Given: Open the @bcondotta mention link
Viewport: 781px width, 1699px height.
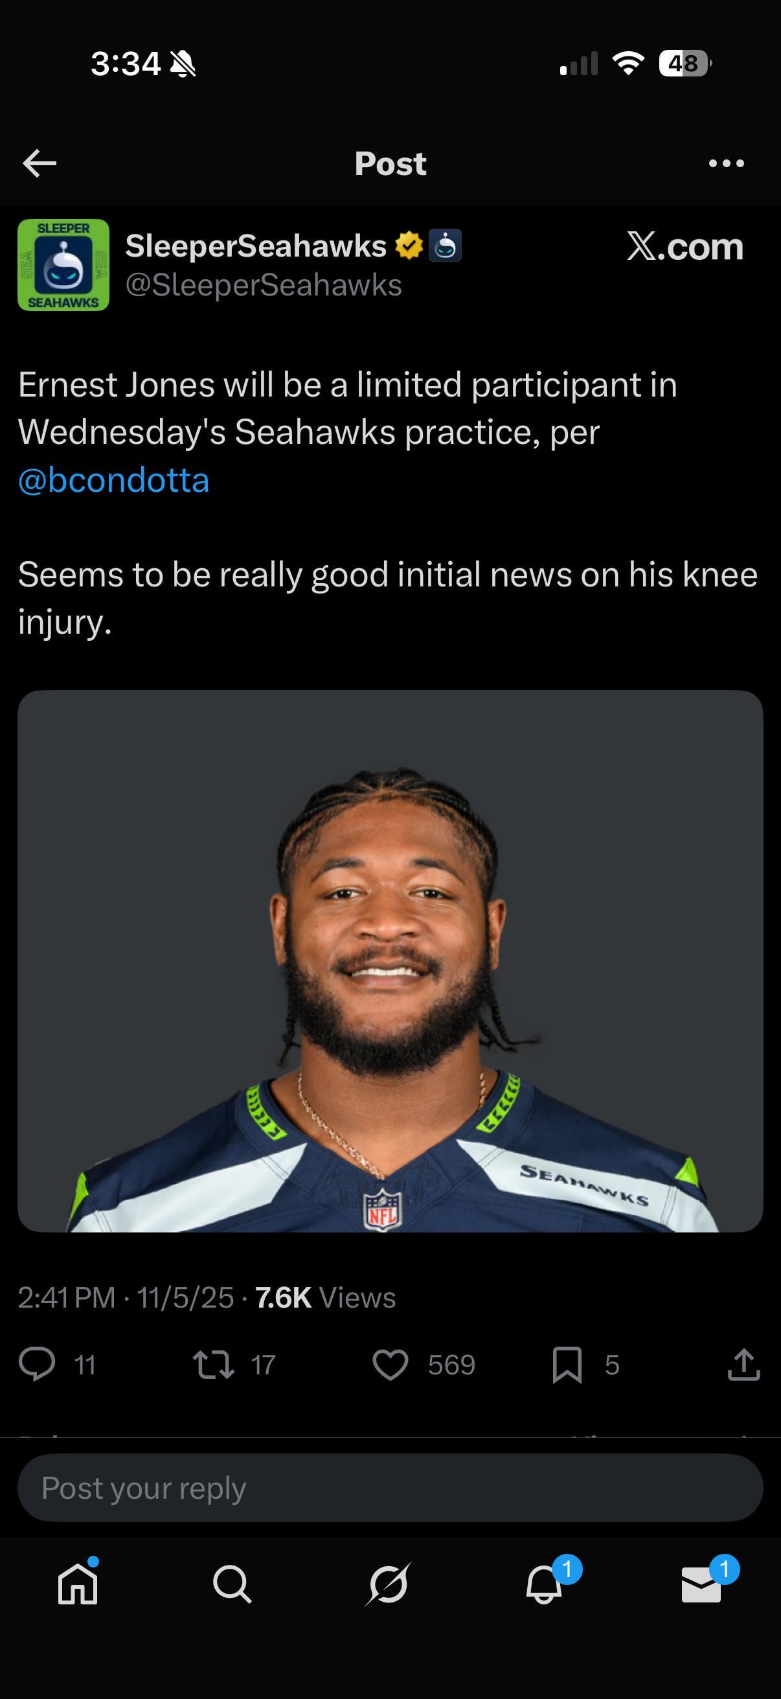Looking at the screenshot, I should [113, 480].
